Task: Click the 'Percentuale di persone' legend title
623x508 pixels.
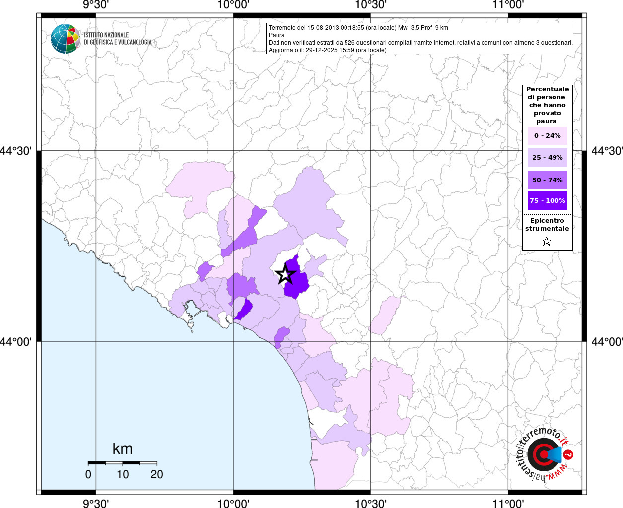Action: (x=547, y=105)
